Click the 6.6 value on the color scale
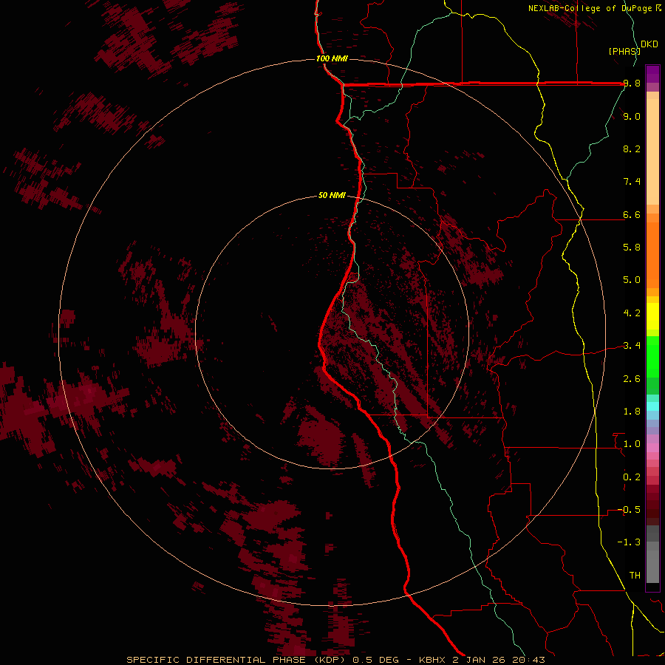The image size is (665, 665). pyautogui.click(x=632, y=214)
